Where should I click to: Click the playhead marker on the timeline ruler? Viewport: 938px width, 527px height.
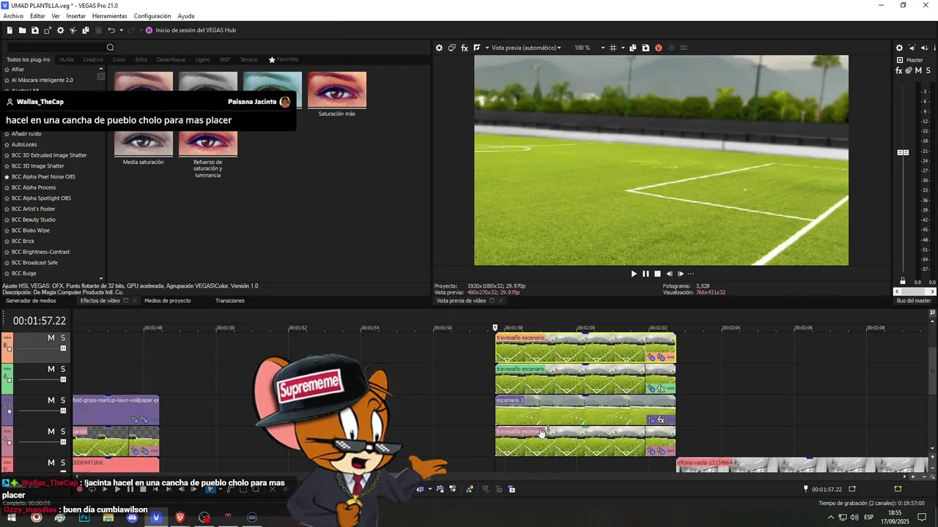[495, 328]
